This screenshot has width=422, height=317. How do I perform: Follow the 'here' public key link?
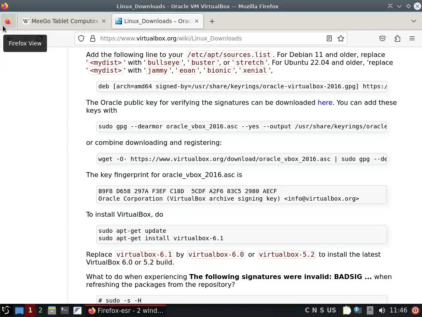tap(325, 103)
